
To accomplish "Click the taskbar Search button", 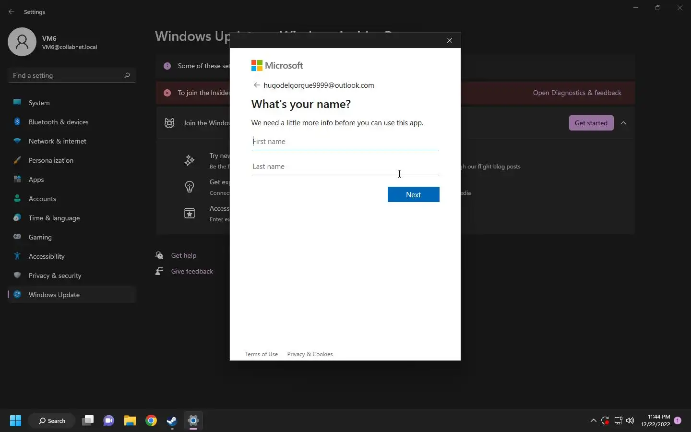I will 52,421.
